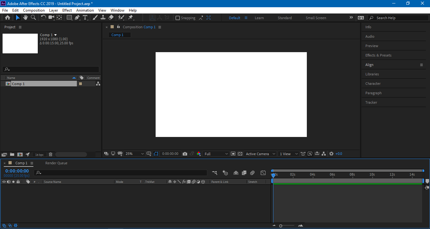Select the Selection arrow tool
Image resolution: width=430 pixels, height=229 pixels.
[18, 18]
